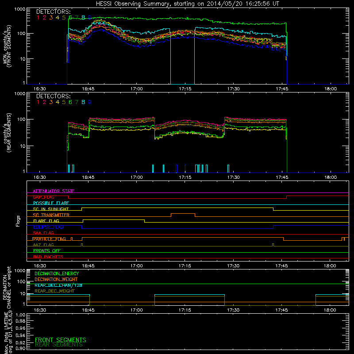Viewport: 354px width, 354px height.
Task: Click cyan detector 8 in front segments legend
Action: point(83,18)
